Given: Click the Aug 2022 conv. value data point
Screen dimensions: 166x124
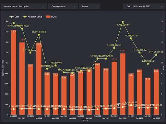Looking at the screenshot, I should 97,59.
